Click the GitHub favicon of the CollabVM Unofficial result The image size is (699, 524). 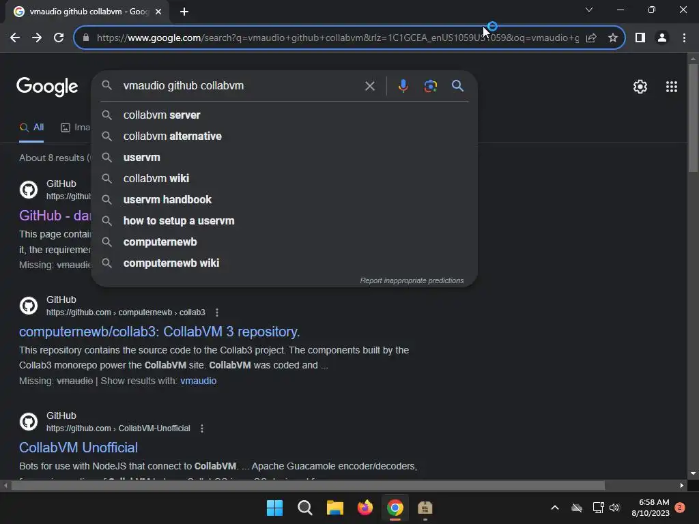(x=29, y=422)
